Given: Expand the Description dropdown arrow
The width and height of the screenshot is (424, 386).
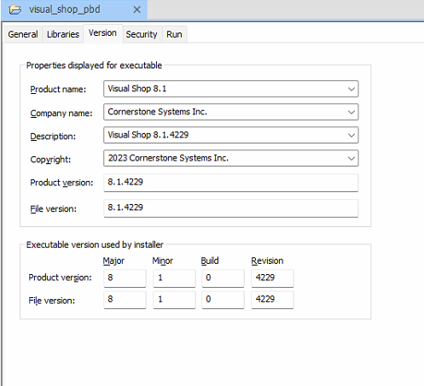Looking at the screenshot, I should 351,135.
